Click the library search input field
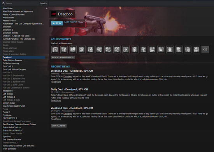Screen dimensions: 214x152 click(22, 3)
